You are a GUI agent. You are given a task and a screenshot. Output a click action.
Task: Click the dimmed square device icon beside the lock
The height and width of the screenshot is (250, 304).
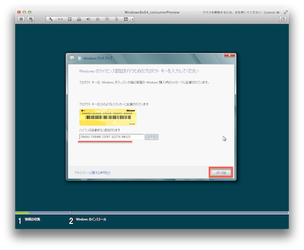tap(107, 19)
